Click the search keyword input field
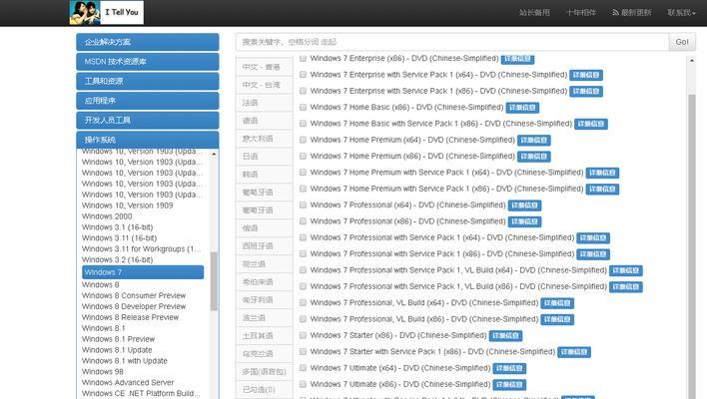 pyautogui.click(x=451, y=42)
